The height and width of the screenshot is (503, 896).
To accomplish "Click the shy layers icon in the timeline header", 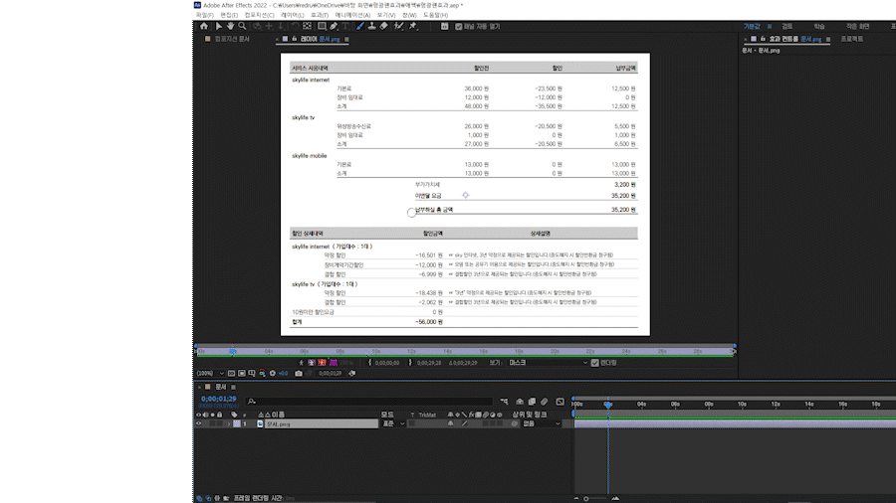I will coord(519,402).
